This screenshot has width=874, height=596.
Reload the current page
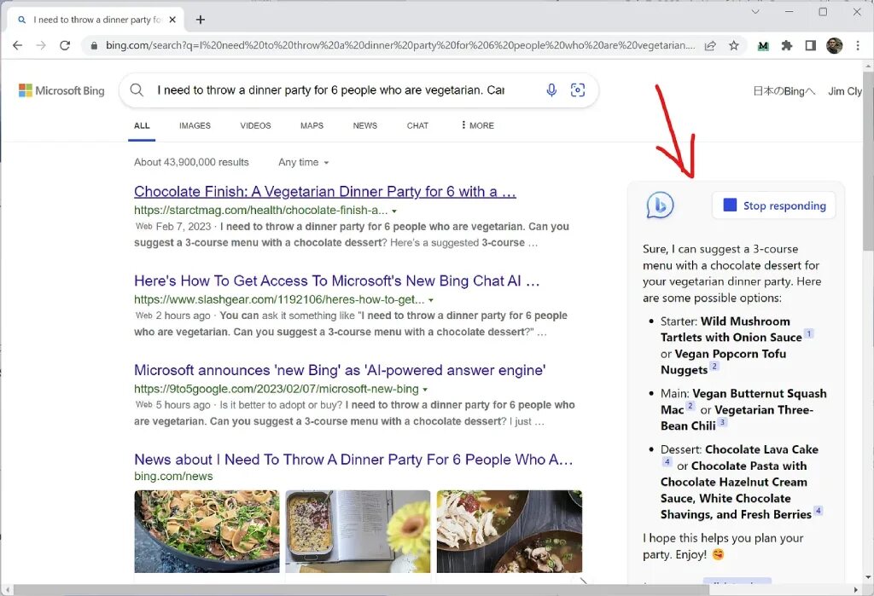(x=65, y=46)
